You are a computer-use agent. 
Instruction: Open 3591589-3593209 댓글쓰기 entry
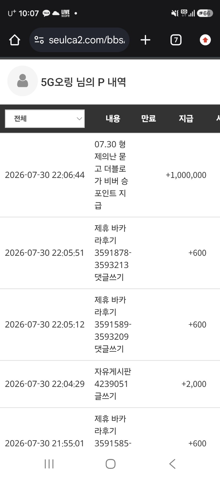click(x=113, y=324)
